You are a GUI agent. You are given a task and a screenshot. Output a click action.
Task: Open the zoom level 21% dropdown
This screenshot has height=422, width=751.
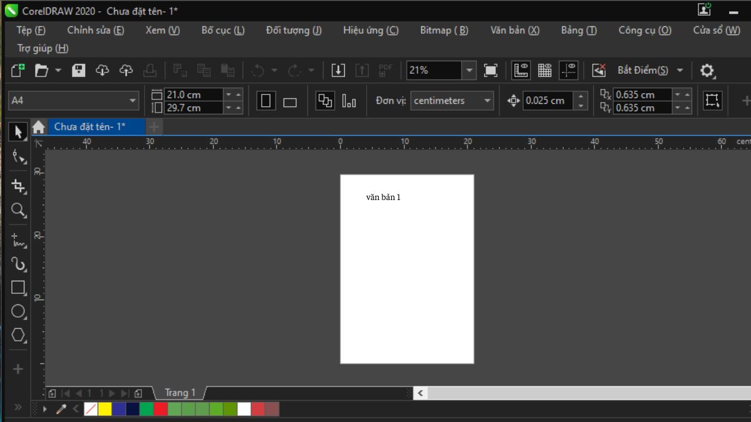click(469, 70)
